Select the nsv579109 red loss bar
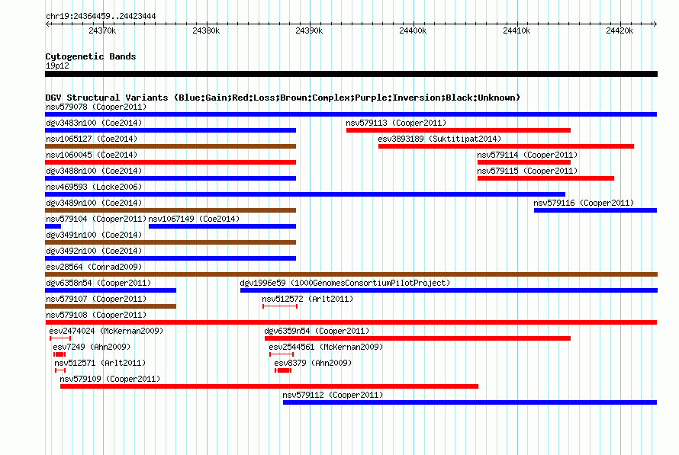The image size is (679, 455). 269,386
